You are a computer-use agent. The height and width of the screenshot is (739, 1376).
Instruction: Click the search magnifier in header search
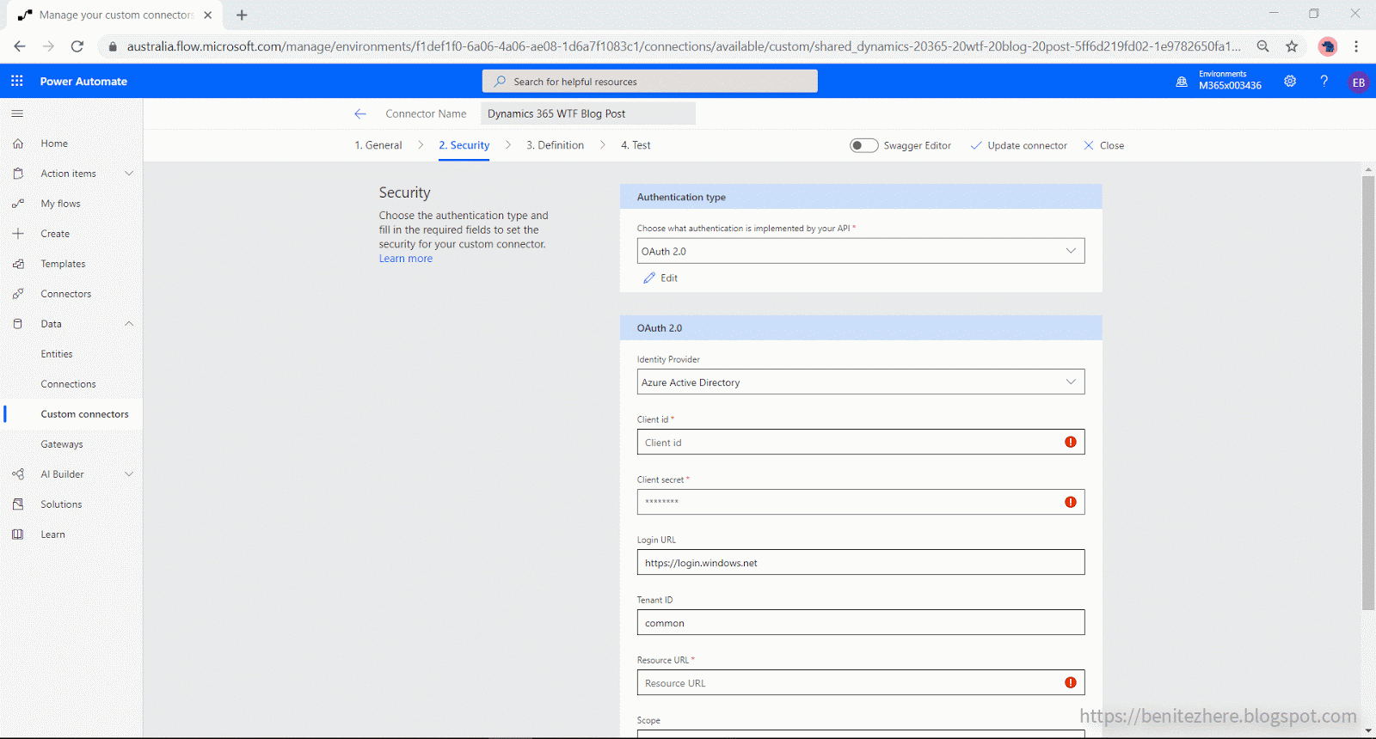[x=500, y=82]
